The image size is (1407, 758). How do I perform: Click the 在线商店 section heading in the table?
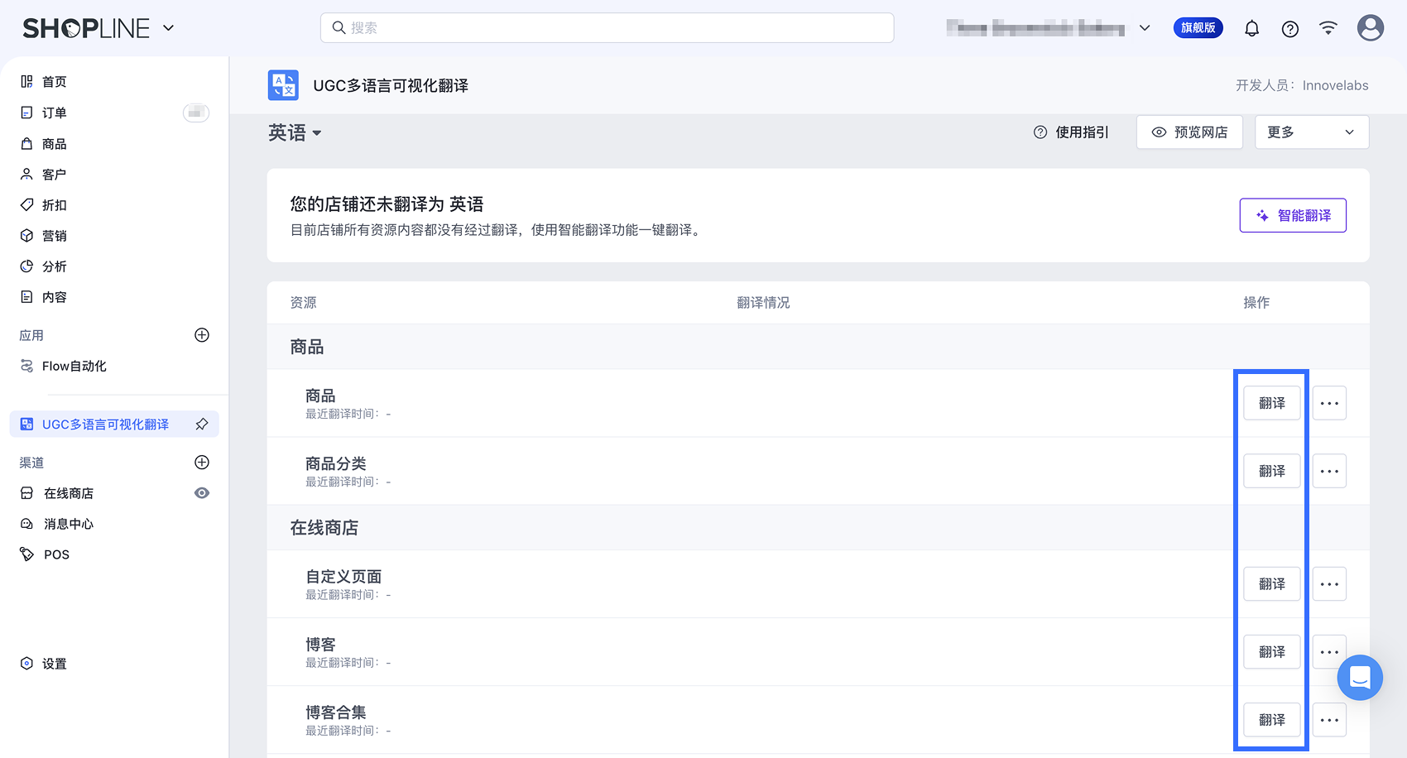click(x=324, y=528)
